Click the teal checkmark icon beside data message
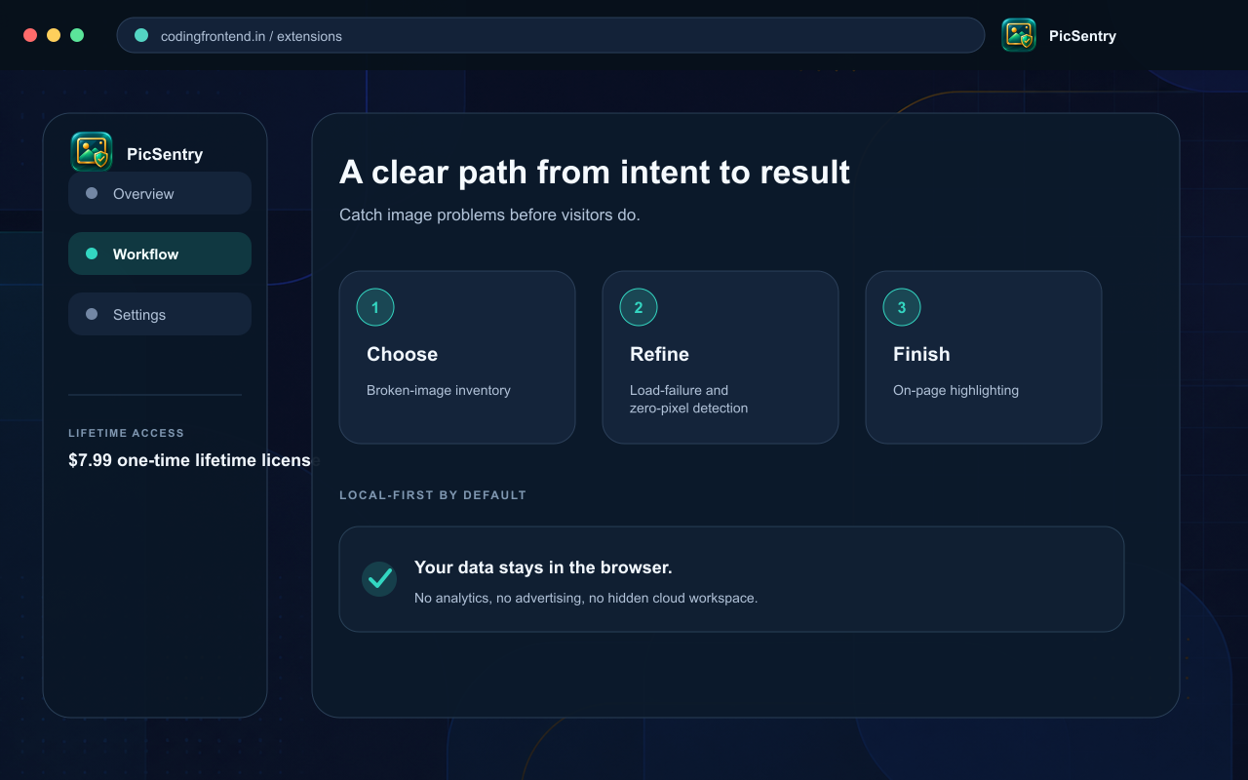This screenshot has height=780, width=1248. click(x=379, y=578)
